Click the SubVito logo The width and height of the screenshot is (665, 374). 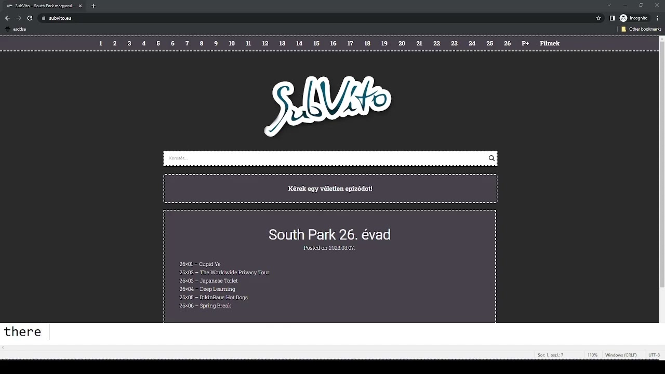[328, 106]
